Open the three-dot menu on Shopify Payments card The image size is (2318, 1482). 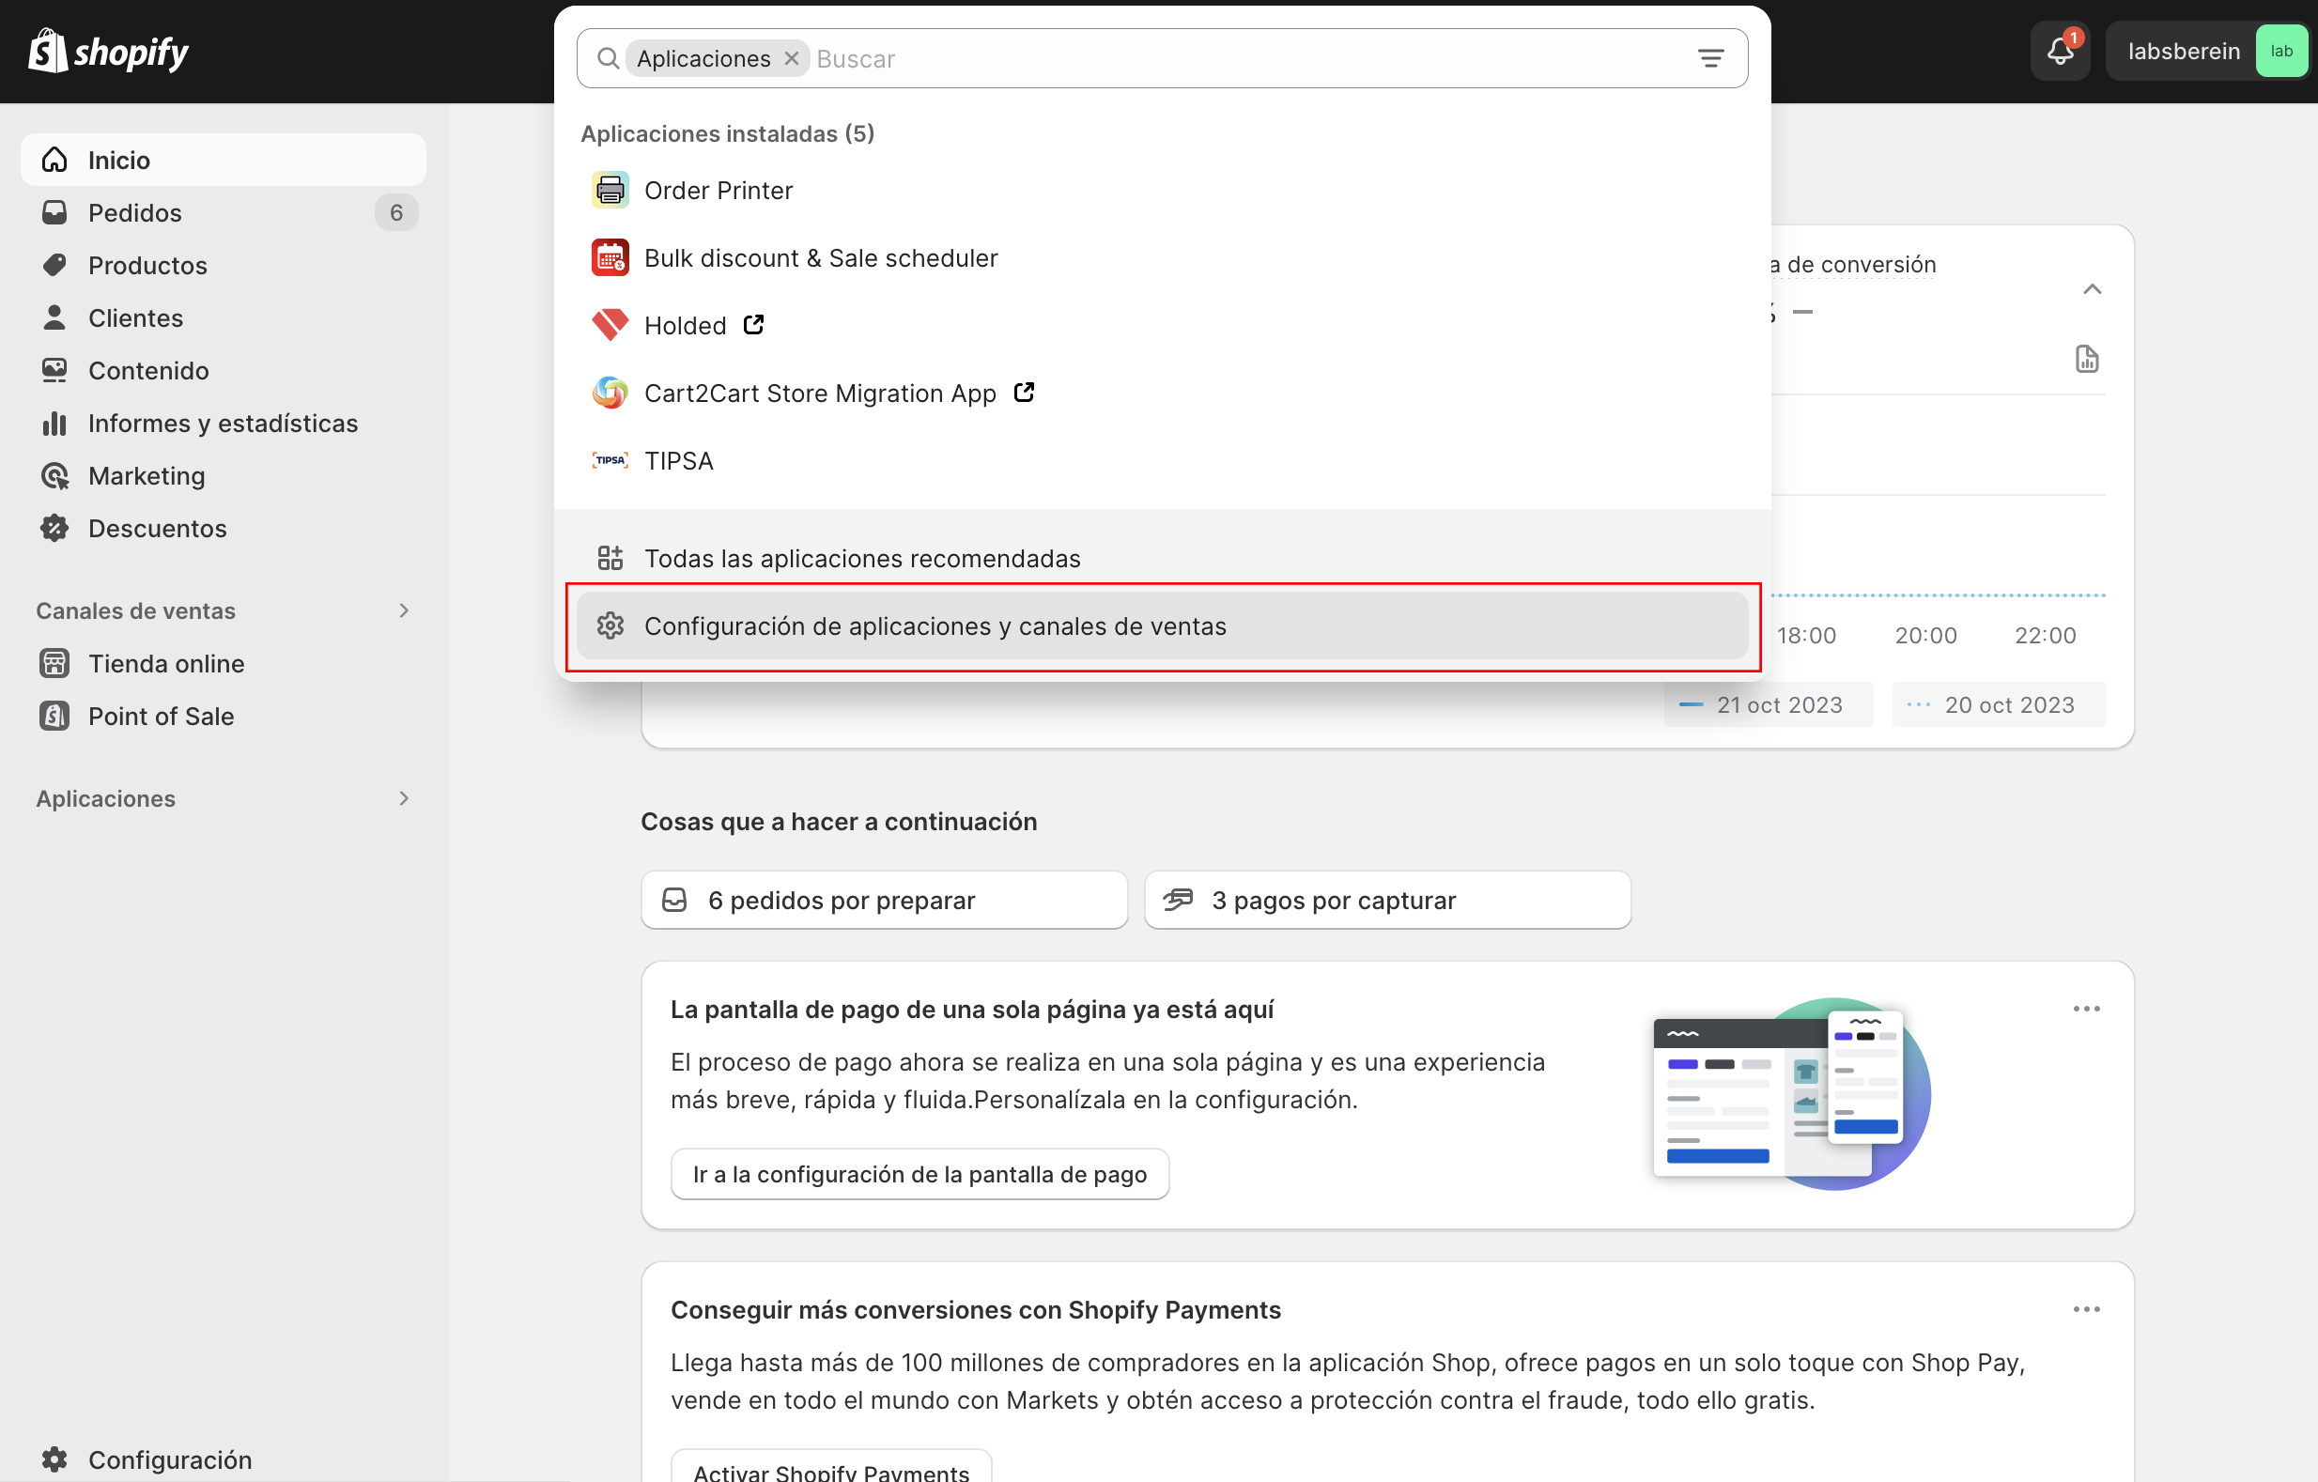[x=2086, y=1309]
